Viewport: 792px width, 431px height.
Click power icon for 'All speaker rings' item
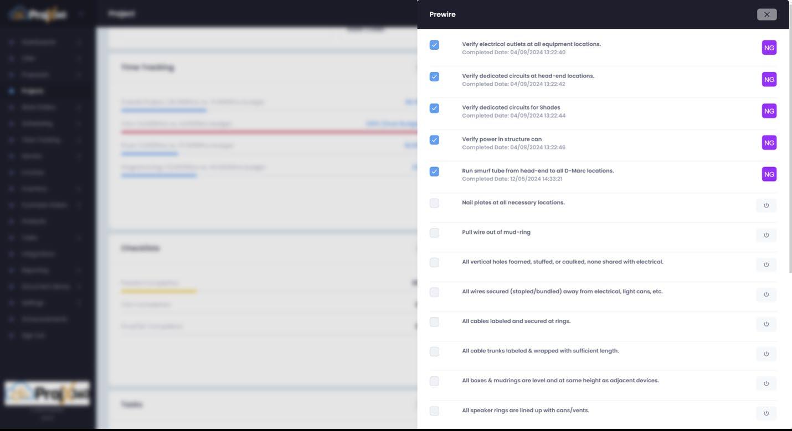tap(766, 413)
